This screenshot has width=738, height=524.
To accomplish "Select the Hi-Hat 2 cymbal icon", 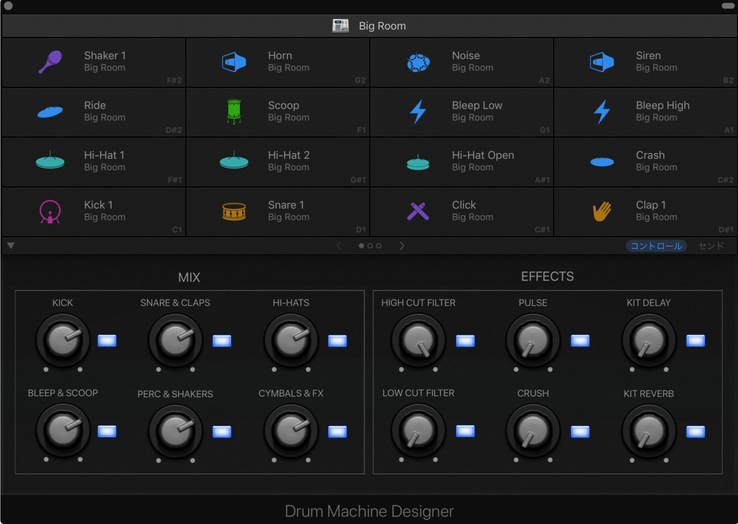I will pos(234,161).
